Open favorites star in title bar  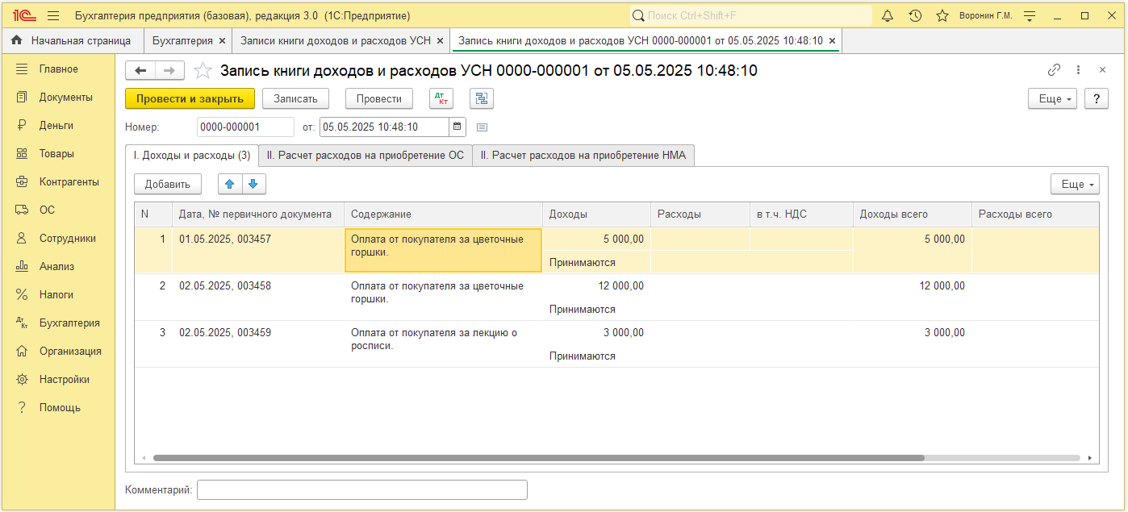[942, 15]
